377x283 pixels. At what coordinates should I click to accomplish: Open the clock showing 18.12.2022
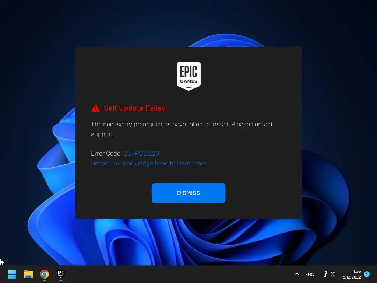[x=351, y=274]
